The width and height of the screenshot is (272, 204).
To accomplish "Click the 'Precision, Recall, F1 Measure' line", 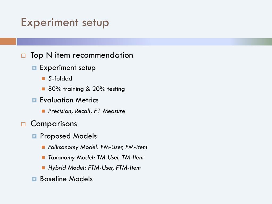I will (x=87, y=111).
